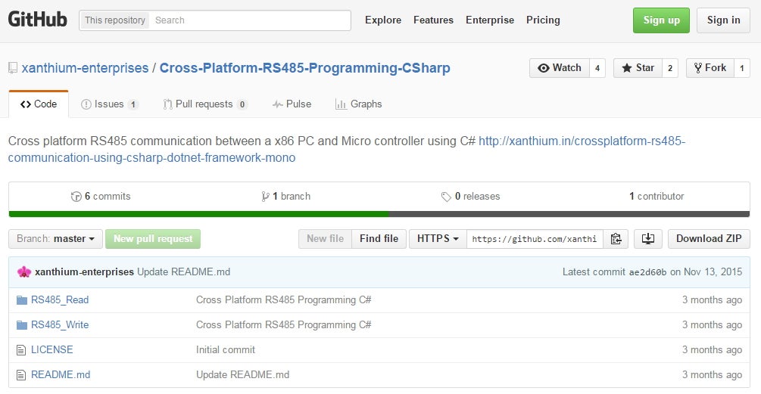Click the LICENSE file icon
The height and width of the screenshot is (394, 761).
21,350
